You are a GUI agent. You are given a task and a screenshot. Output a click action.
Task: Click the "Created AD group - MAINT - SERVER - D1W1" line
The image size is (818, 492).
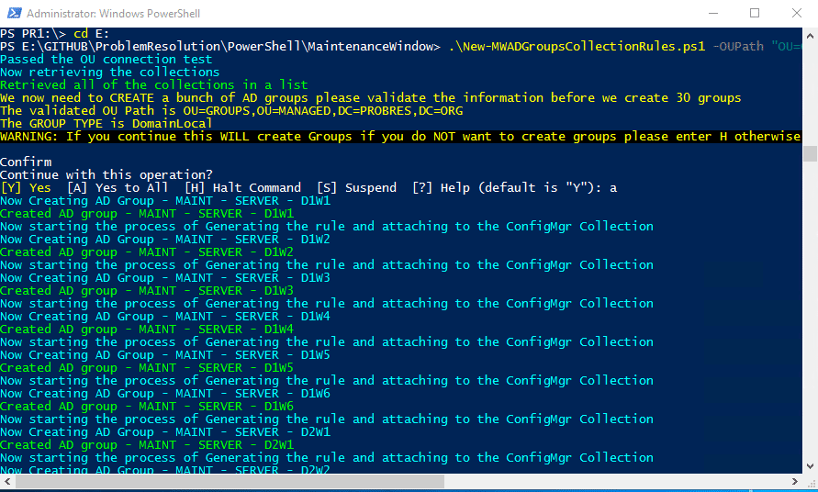pos(147,213)
